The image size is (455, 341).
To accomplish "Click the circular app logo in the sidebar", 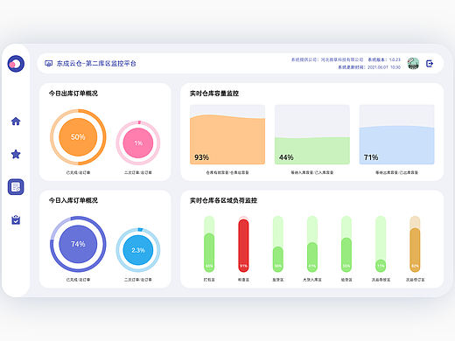I will [16, 64].
